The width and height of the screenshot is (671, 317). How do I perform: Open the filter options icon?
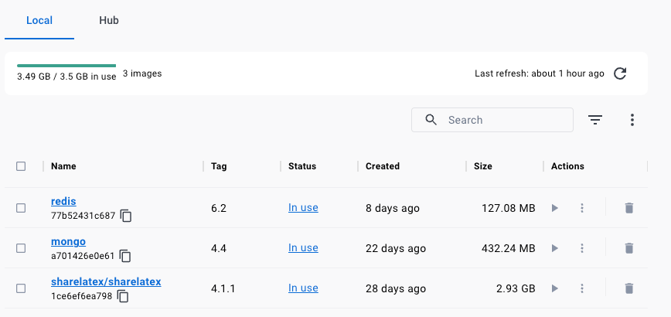tap(595, 120)
